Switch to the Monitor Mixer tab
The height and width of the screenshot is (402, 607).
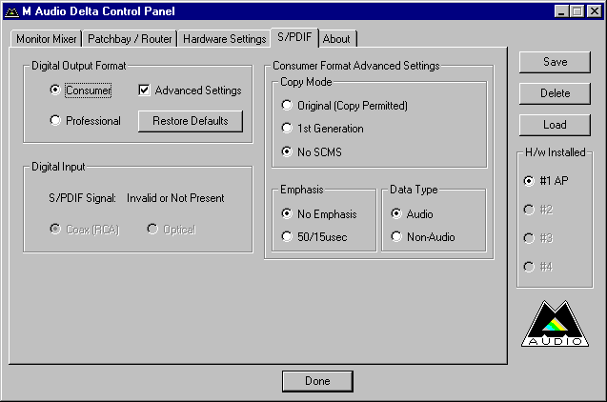point(46,39)
